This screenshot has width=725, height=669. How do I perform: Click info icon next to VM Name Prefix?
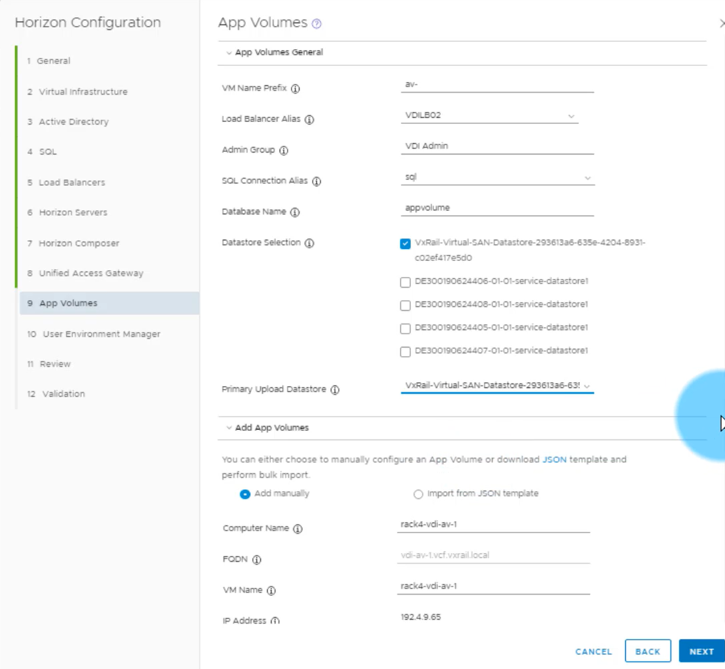pyautogui.click(x=296, y=89)
